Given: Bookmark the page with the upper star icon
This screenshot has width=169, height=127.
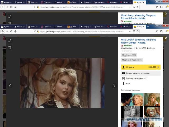Looking at the screenshot, I should (x=138, y=7).
